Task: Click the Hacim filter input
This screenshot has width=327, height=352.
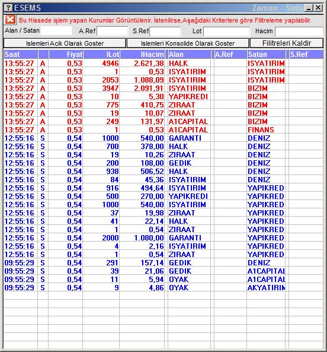Action: click(x=299, y=31)
